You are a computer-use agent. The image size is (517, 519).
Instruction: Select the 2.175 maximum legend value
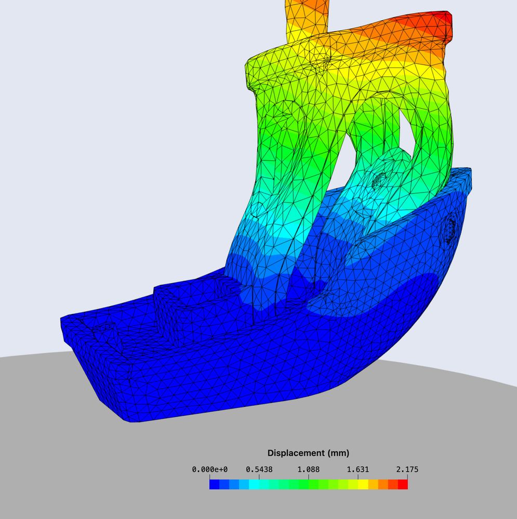click(407, 469)
